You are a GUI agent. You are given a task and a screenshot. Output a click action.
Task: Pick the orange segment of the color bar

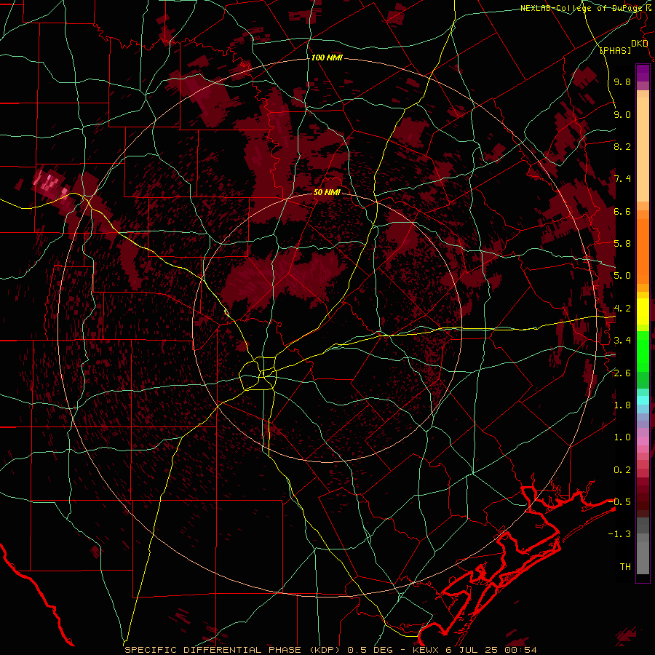click(x=643, y=250)
